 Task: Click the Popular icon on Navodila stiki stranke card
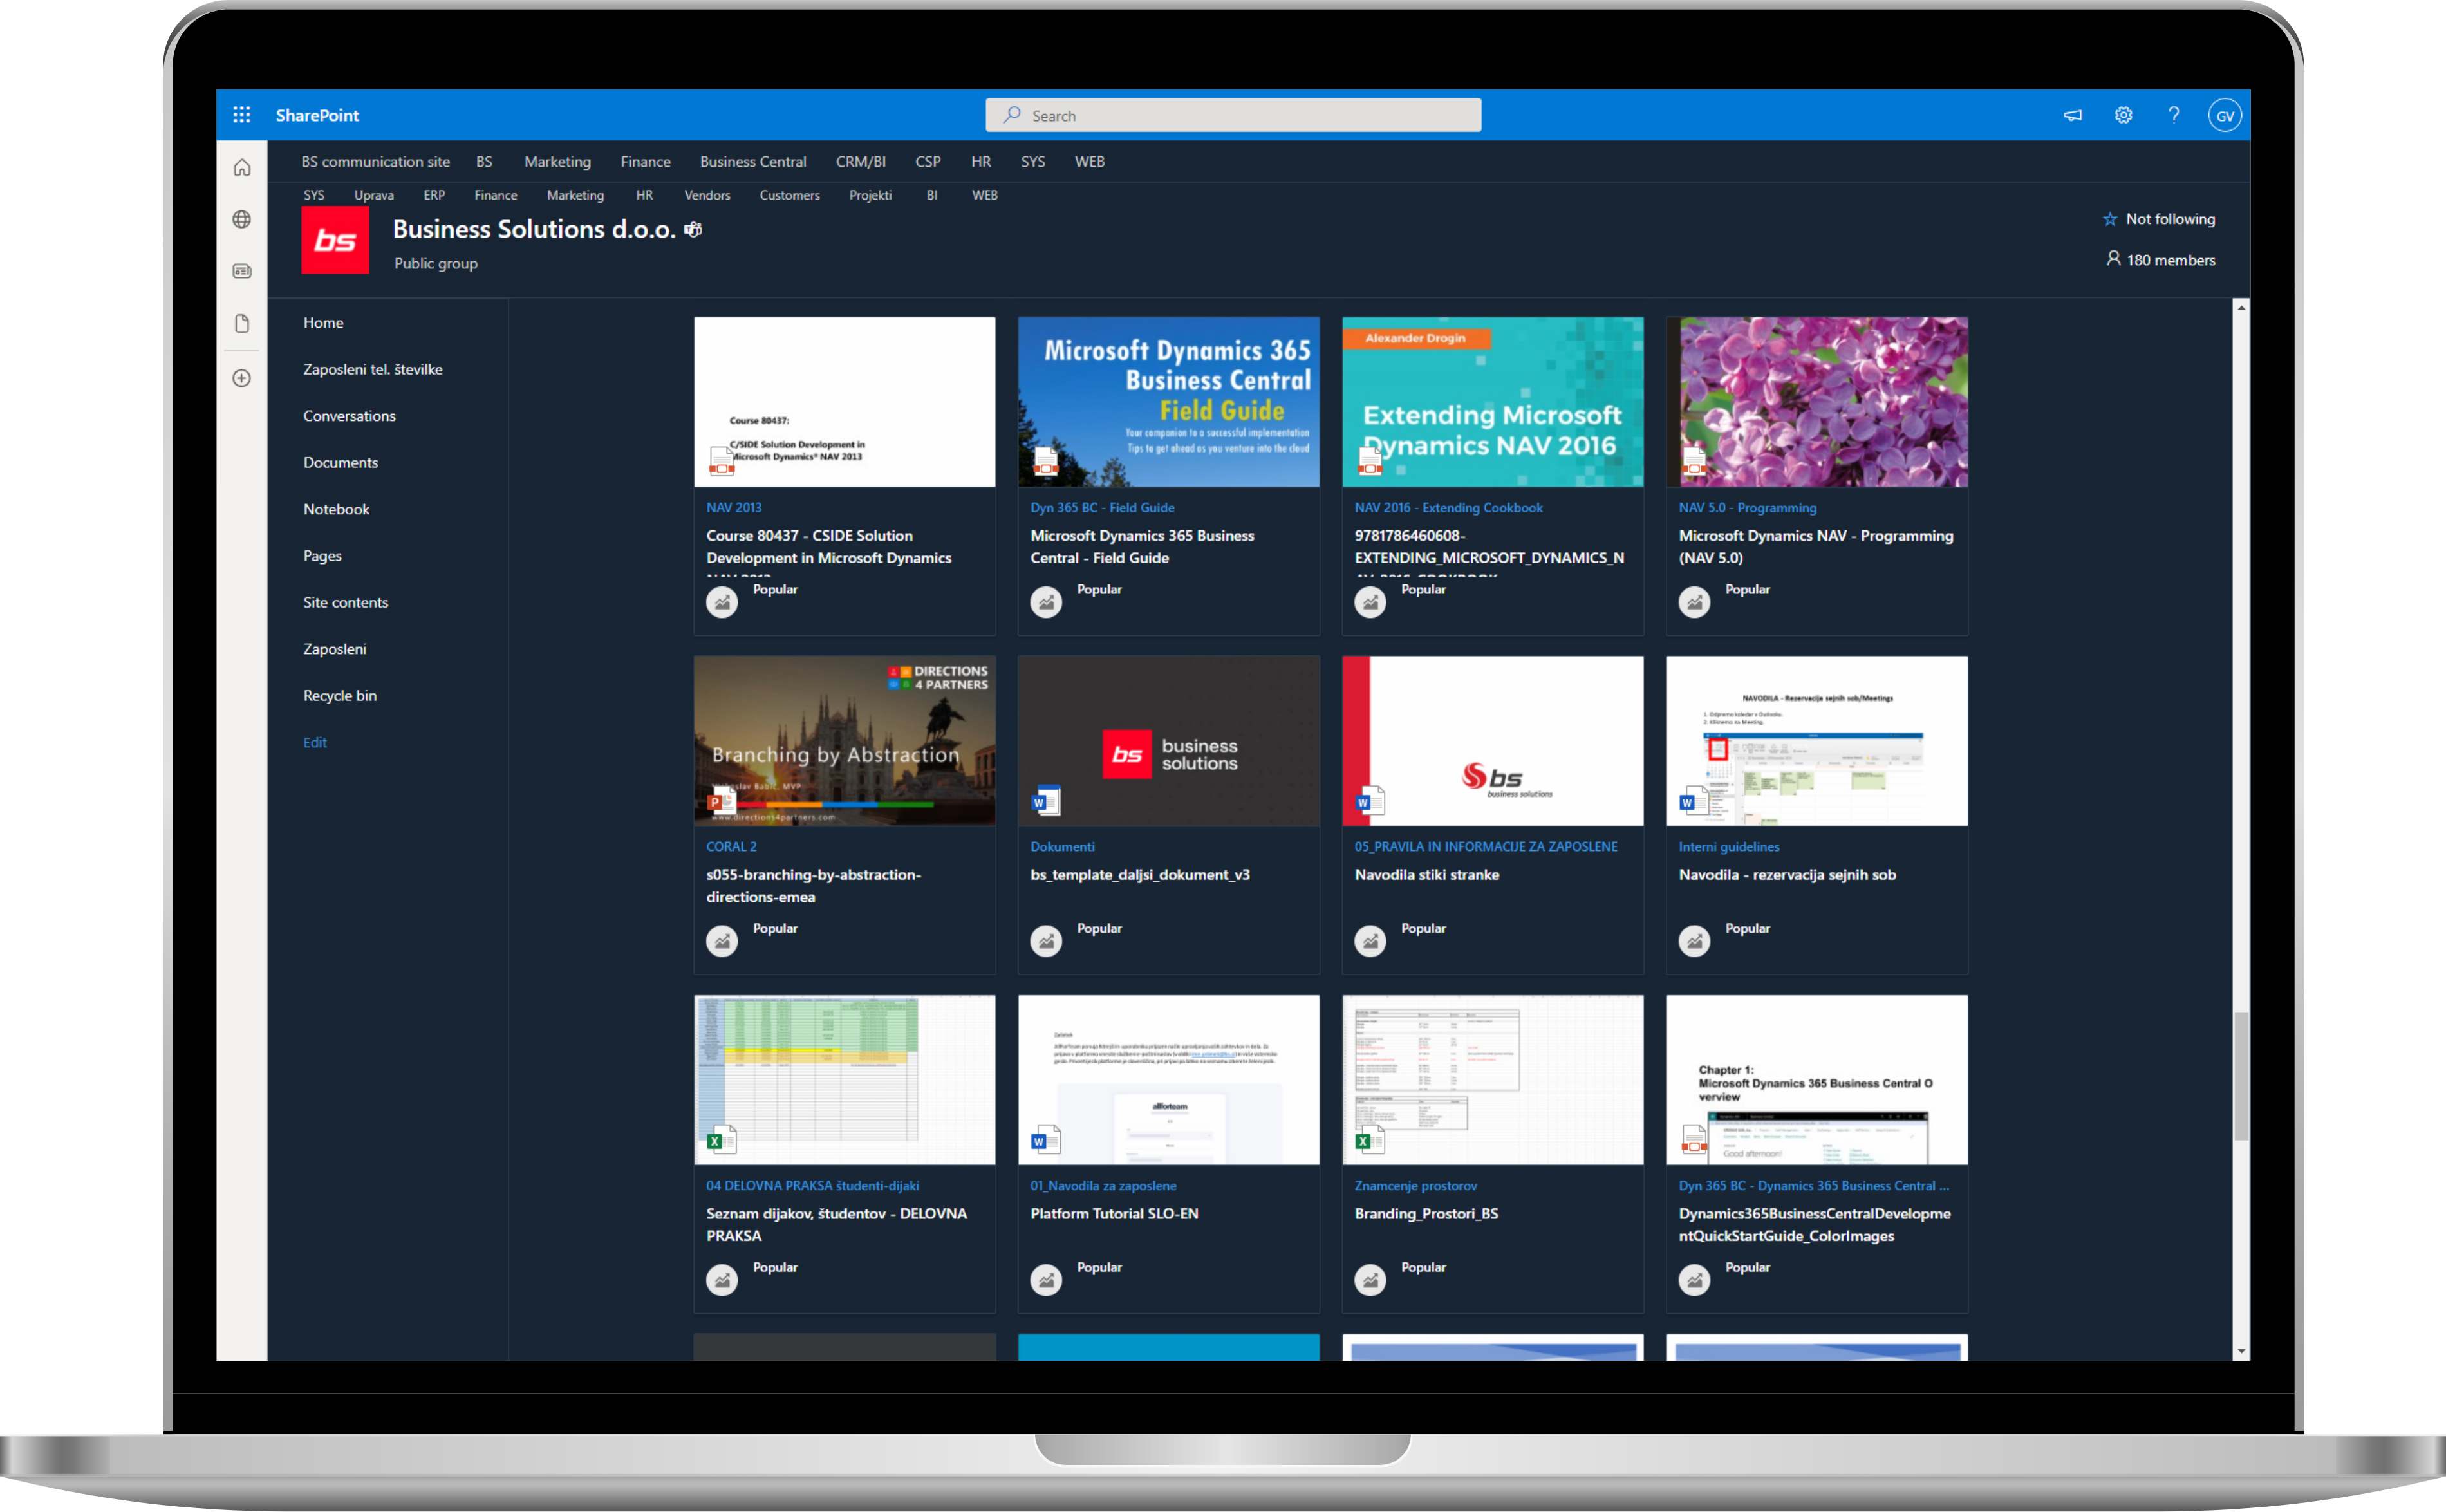[x=1370, y=941]
